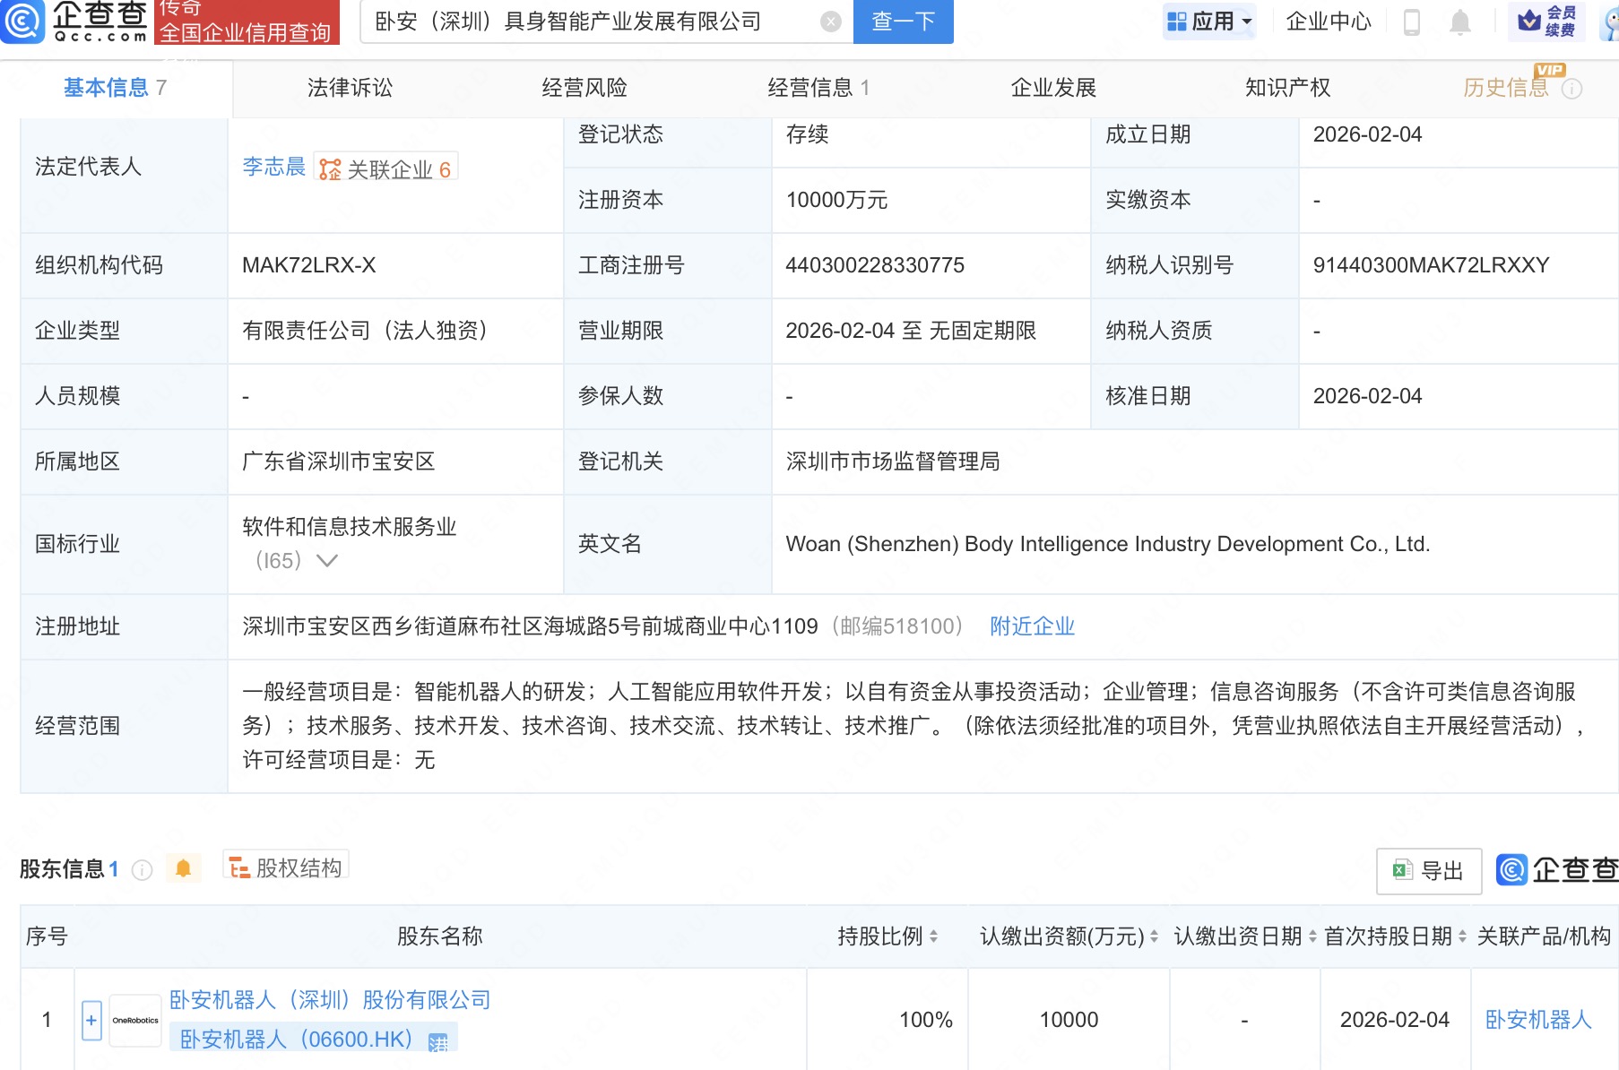The height and width of the screenshot is (1070, 1619).
Task: Click the shareholder info help icon
Action: coord(142,869)
